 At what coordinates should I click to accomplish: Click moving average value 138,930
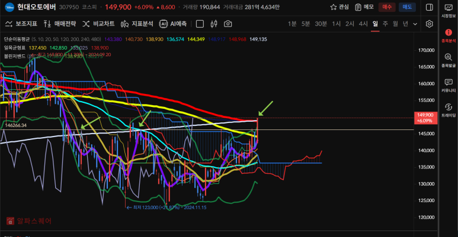155,39
